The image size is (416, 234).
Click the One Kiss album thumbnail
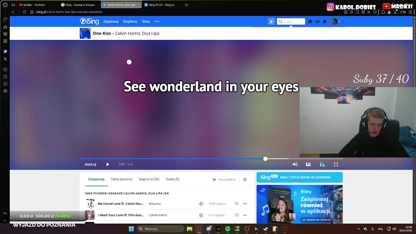(x=85, y=33)
